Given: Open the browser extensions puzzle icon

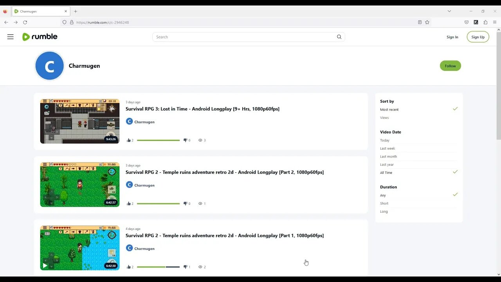Looking at the screenshot, I should tap(485, 22).
